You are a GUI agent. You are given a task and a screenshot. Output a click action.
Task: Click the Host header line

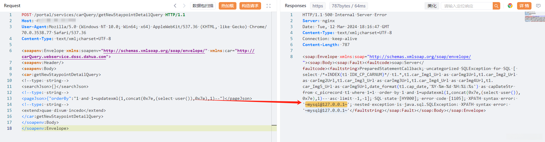(49, 21)
